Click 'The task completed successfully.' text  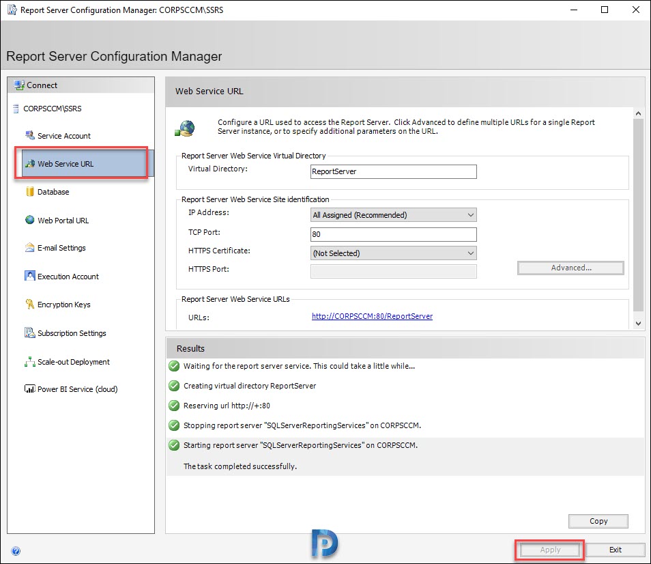pos(240,466)
